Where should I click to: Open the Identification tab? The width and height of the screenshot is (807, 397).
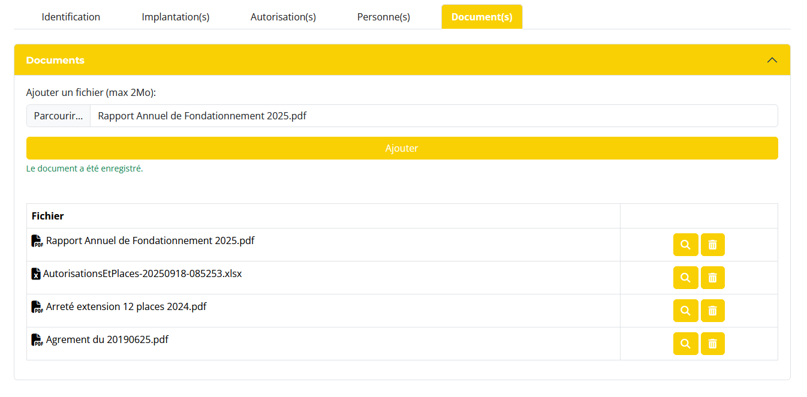(x=71, y=17)
